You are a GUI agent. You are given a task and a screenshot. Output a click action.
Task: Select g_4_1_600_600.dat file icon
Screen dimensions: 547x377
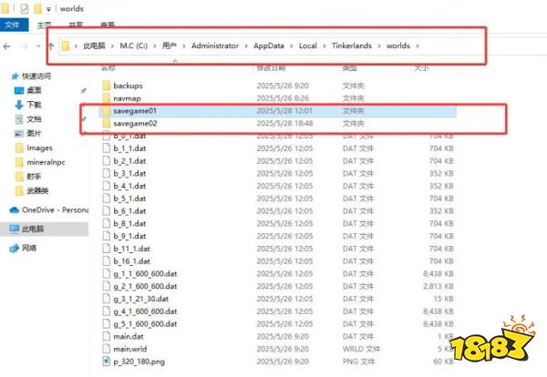[x=107, y=311]
